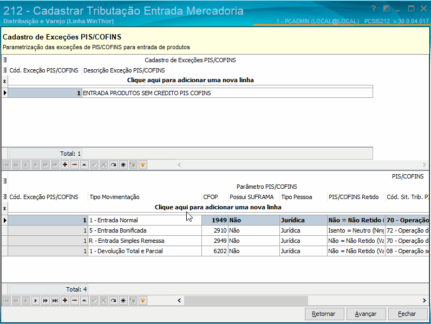Click Jurídica cell in Entrada Normal row
This screenshot has height=324, width=431.
point(303,220)
